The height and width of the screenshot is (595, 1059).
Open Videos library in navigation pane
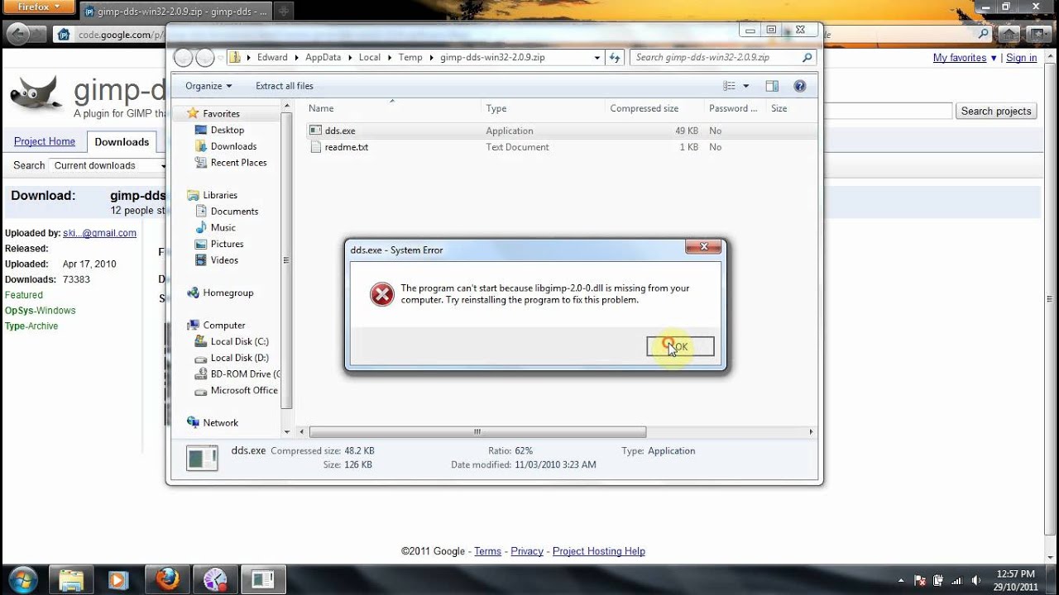(224, 259)
